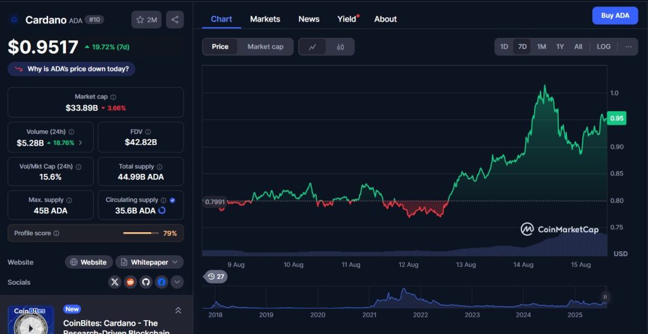
Task: Add Cardano to watchlist with star button
Action: (146, 20)
